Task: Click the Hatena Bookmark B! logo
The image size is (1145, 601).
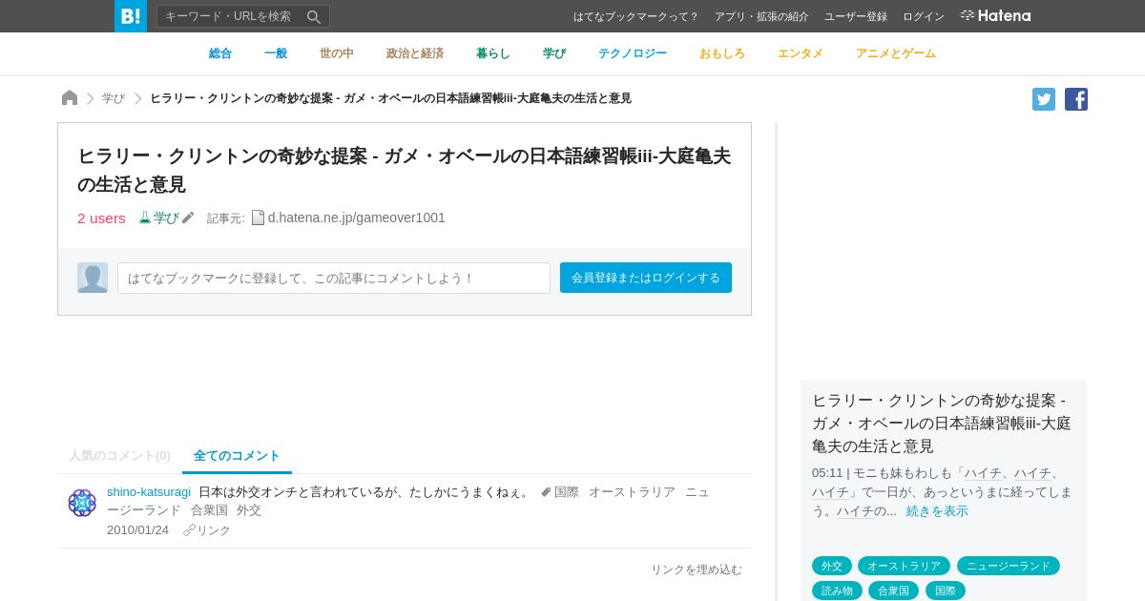Action: point(131,16)
